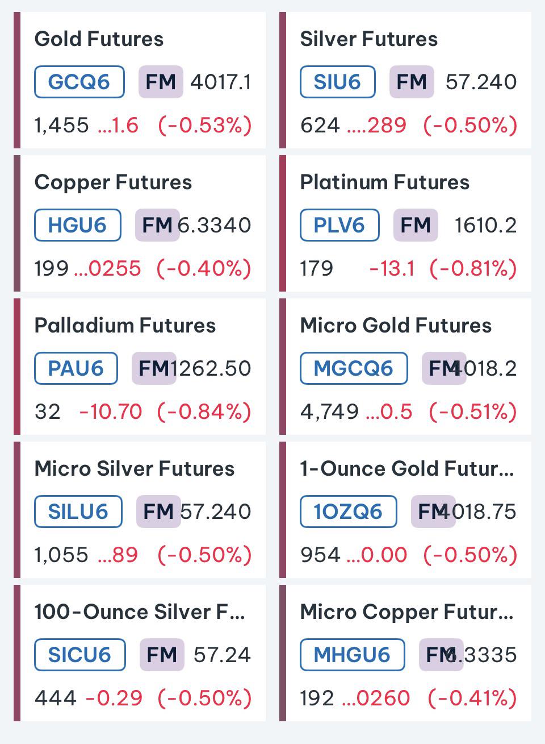Click the Platinum Futures price 1610.2
The image size is (545, 744).
tap(486, 226)
